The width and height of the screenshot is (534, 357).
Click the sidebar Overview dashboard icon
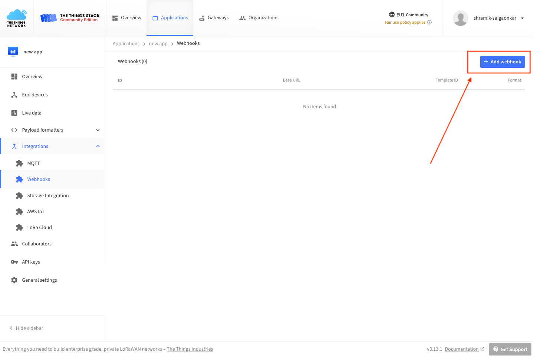tap(14, 76)
